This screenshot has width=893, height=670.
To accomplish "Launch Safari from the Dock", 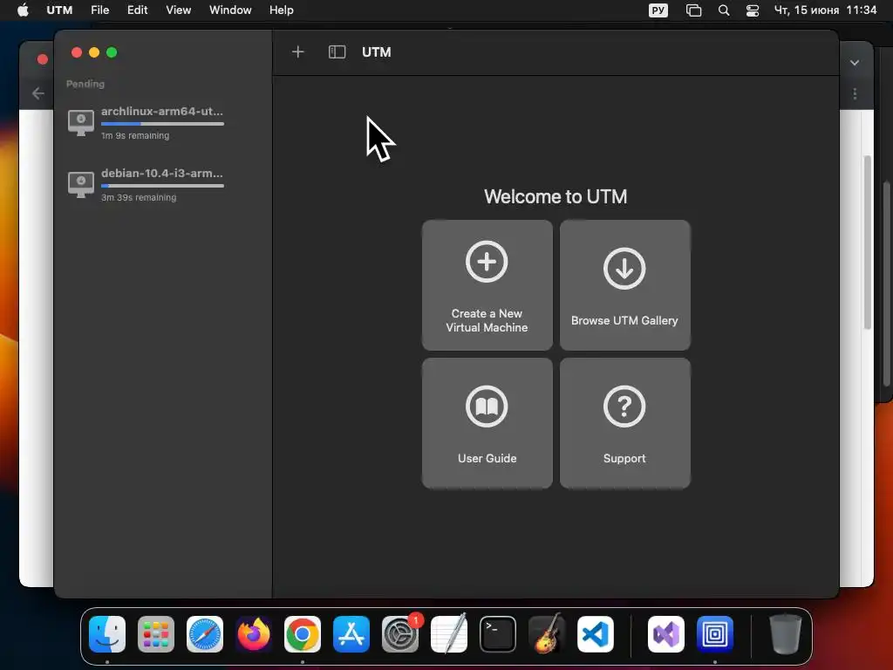I will tap(205, 634).
